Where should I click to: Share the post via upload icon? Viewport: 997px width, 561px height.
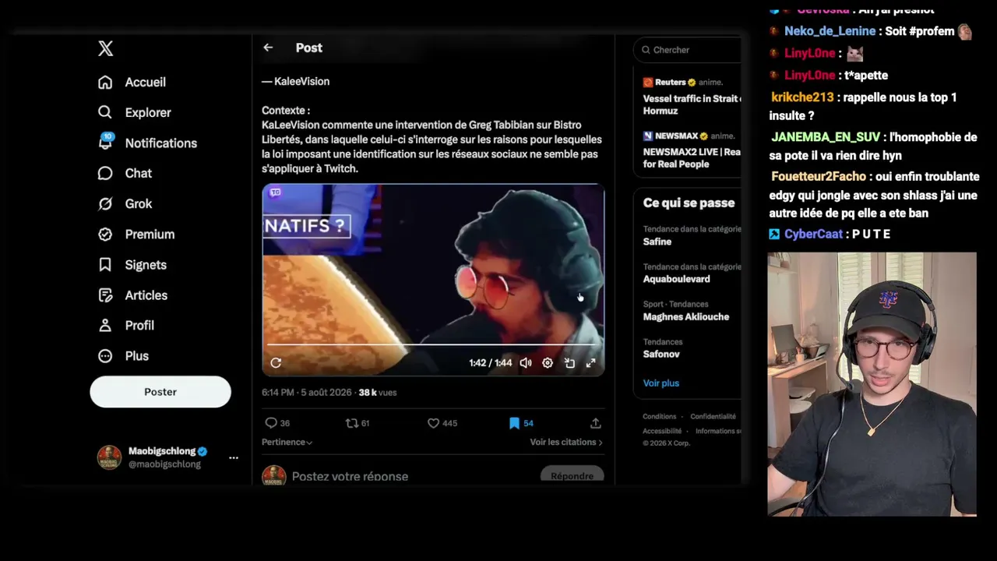(x=596, y=423)
